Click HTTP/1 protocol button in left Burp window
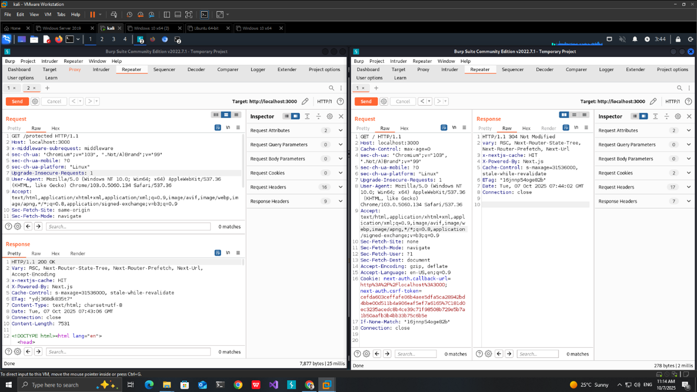Image resolution: width=697 pixels, height=392 pixels. click(x=325, y=101)
